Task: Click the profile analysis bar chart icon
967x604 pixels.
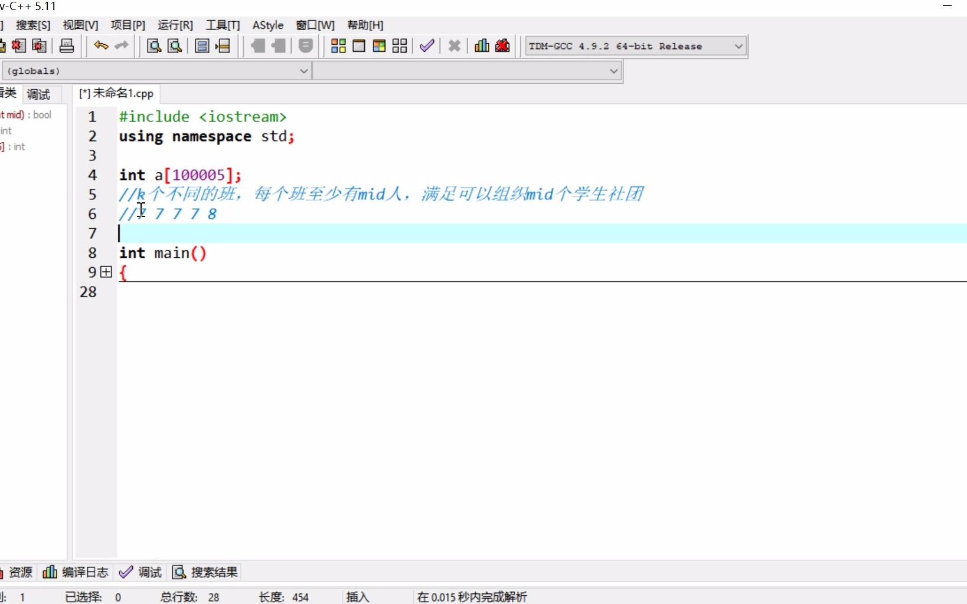Action: click(482, 46)
